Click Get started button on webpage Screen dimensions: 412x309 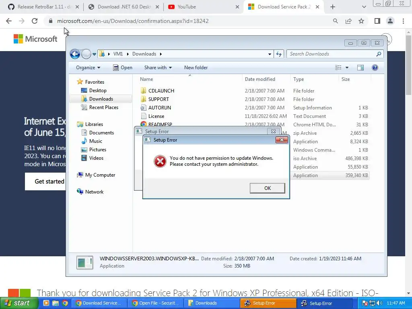pos(45,181)
